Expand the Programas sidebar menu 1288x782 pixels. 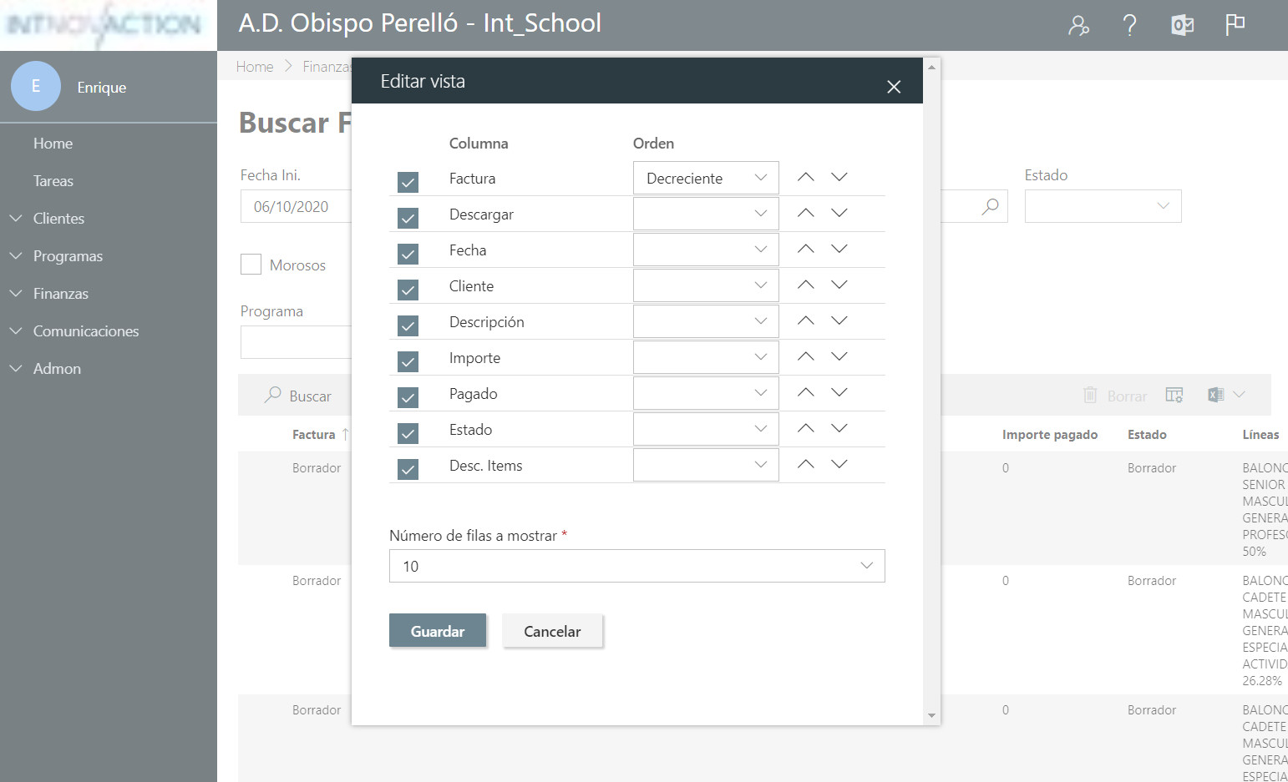68,256
